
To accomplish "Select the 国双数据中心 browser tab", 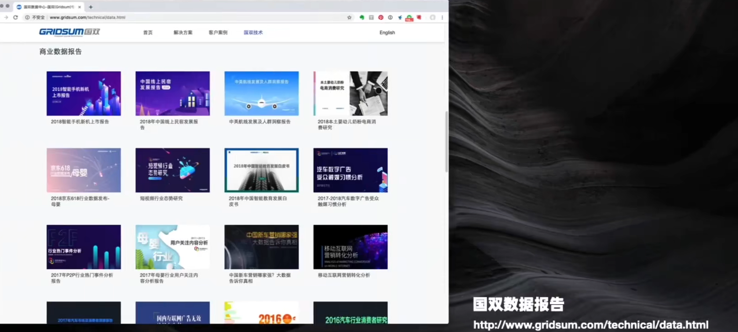I will click(x=48, y=7).
